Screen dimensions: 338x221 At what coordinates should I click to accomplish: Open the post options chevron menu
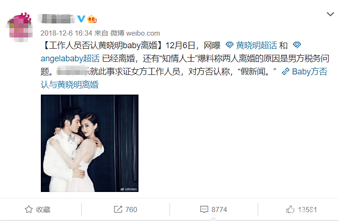click(x=330, y=15)
